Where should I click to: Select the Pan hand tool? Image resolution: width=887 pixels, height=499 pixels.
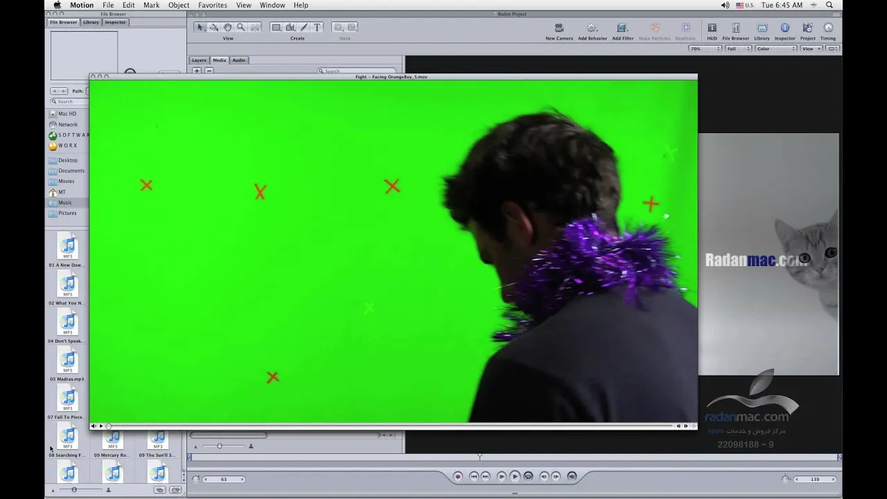pyautogui.click(x=227, y=28)
